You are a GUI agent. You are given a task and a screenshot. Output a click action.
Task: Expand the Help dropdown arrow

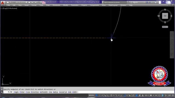tap(157, 2)
